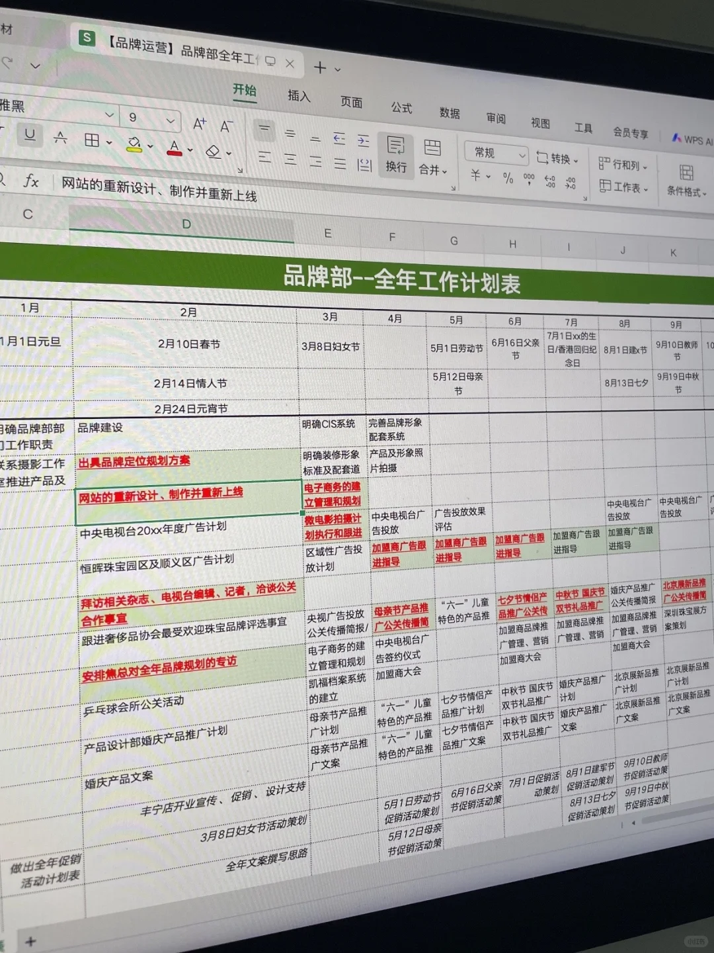The width and height of the screenshot is (714, 953).
Task: Toggle strikethrough text formatting
Action: pos(60,138)
